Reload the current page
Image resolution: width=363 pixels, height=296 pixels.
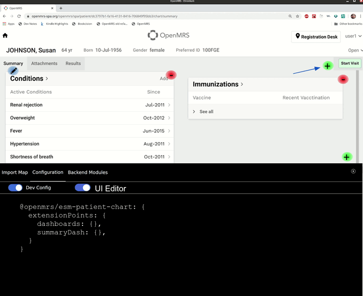point(19,16)
